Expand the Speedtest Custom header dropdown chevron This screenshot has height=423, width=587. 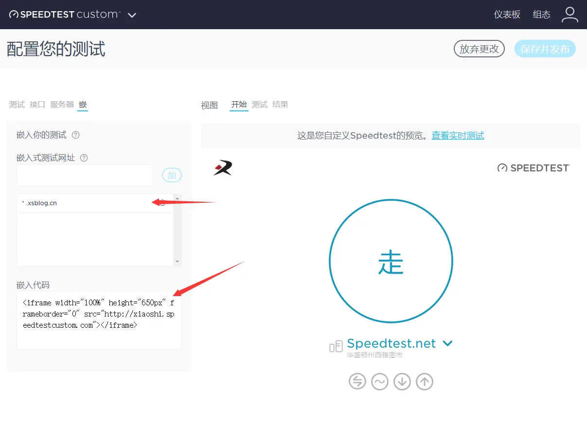click(132, 15)
